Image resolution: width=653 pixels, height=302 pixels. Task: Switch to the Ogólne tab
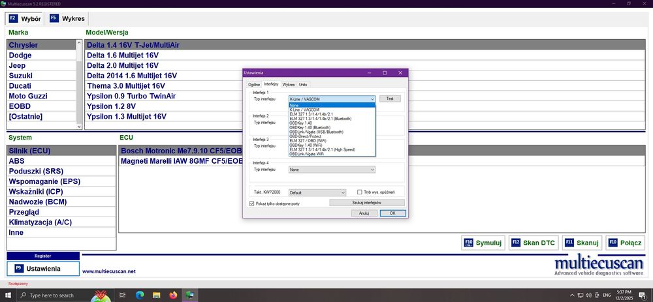pos(254,84)
